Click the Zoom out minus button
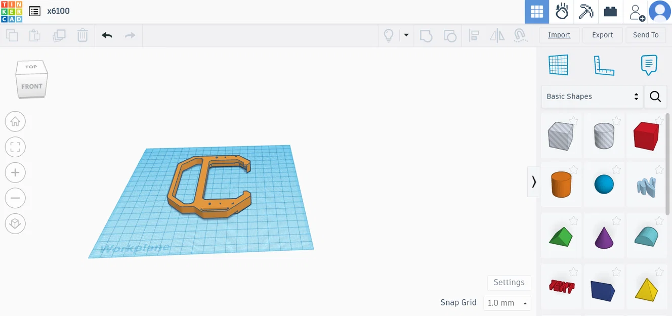672x316 pixels. click(15, 198)
